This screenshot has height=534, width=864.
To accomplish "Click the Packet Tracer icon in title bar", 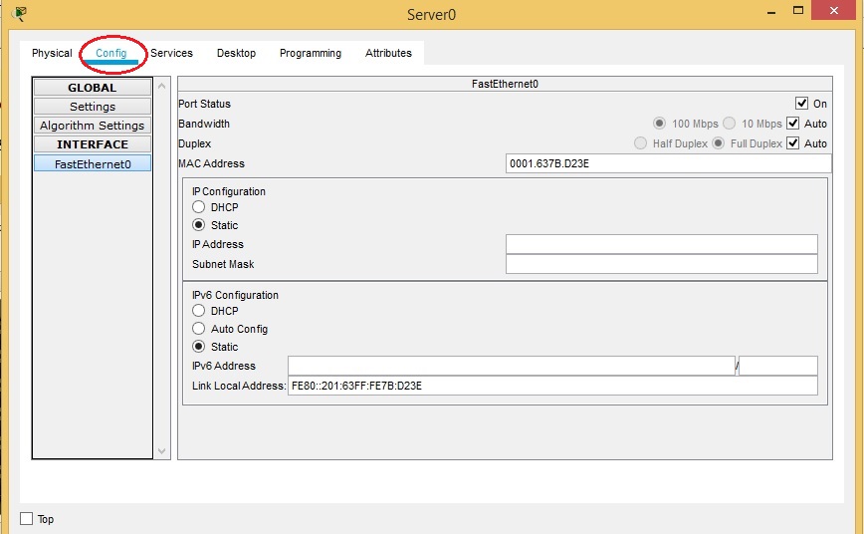I will tap(19, 13).
